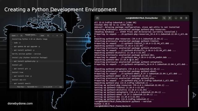Minimize the terminal window
Viewport: 198px width, 111px height.
(x=176, y=18)
